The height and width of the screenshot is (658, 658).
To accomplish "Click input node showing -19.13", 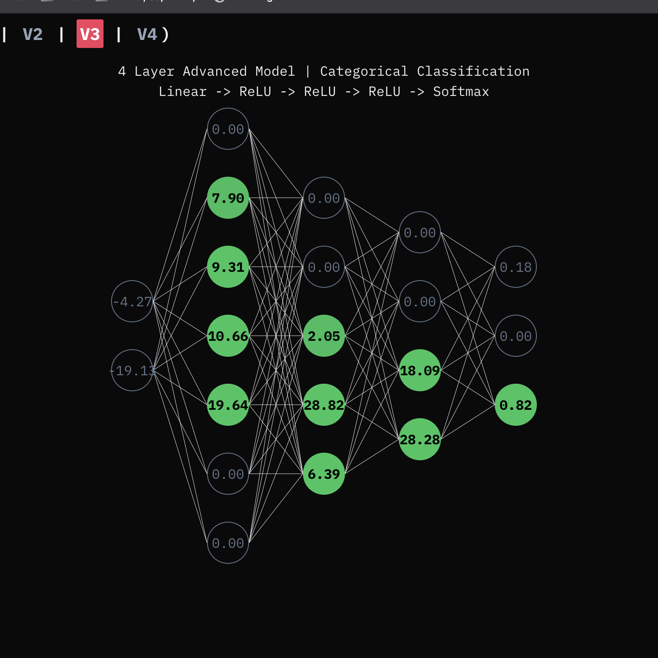I will click(x=132, y=370).
